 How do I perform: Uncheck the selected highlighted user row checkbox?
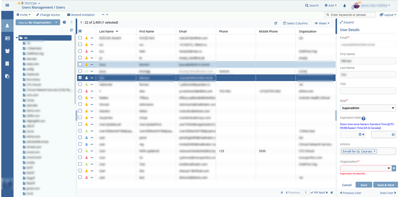point(80,77)
